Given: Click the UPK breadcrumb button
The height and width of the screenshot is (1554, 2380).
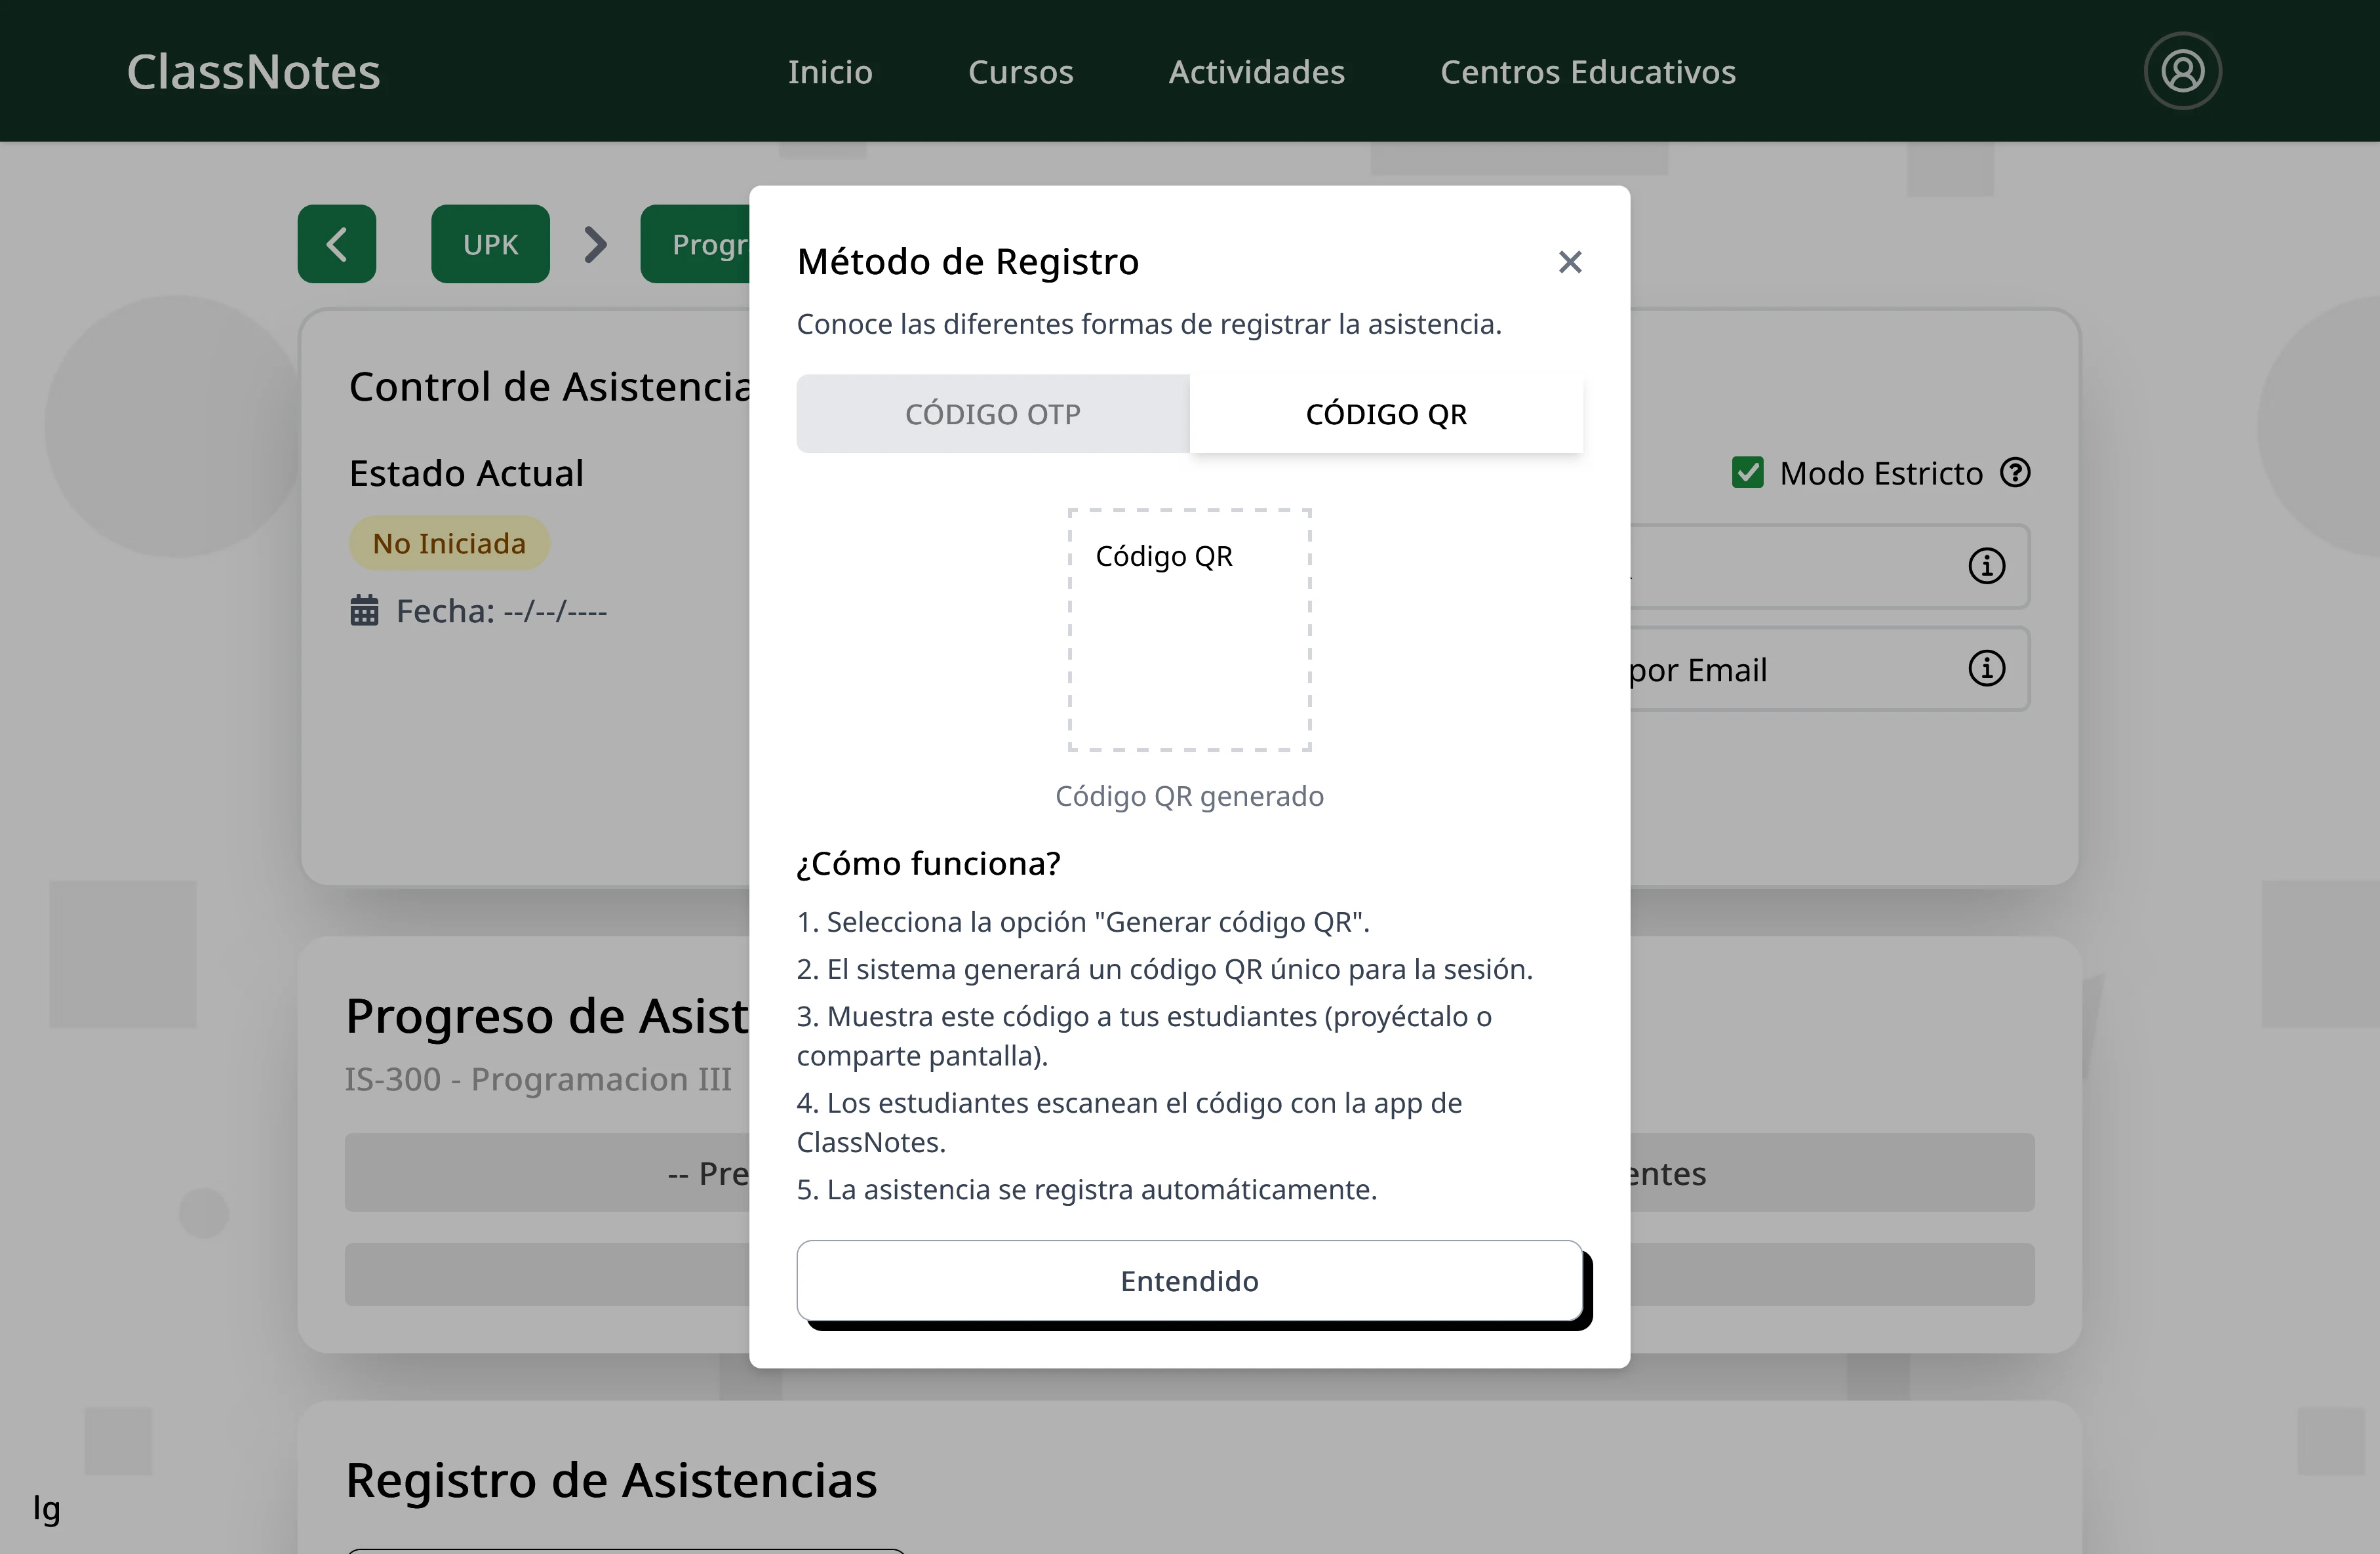Looking at the screenshot, I should [x=490, y=243].
